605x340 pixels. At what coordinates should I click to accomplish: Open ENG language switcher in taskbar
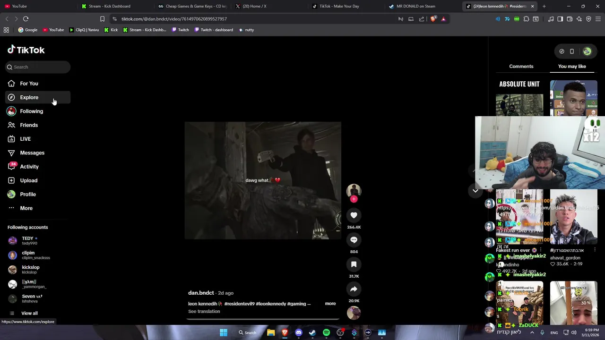554,332
